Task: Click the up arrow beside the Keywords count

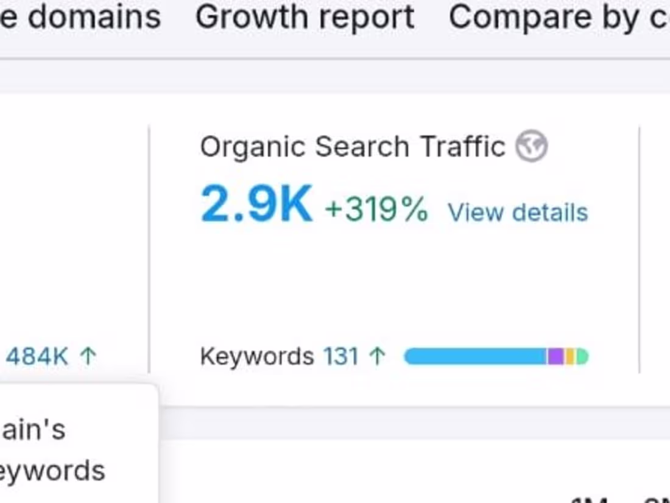Action: click(377, 356)
